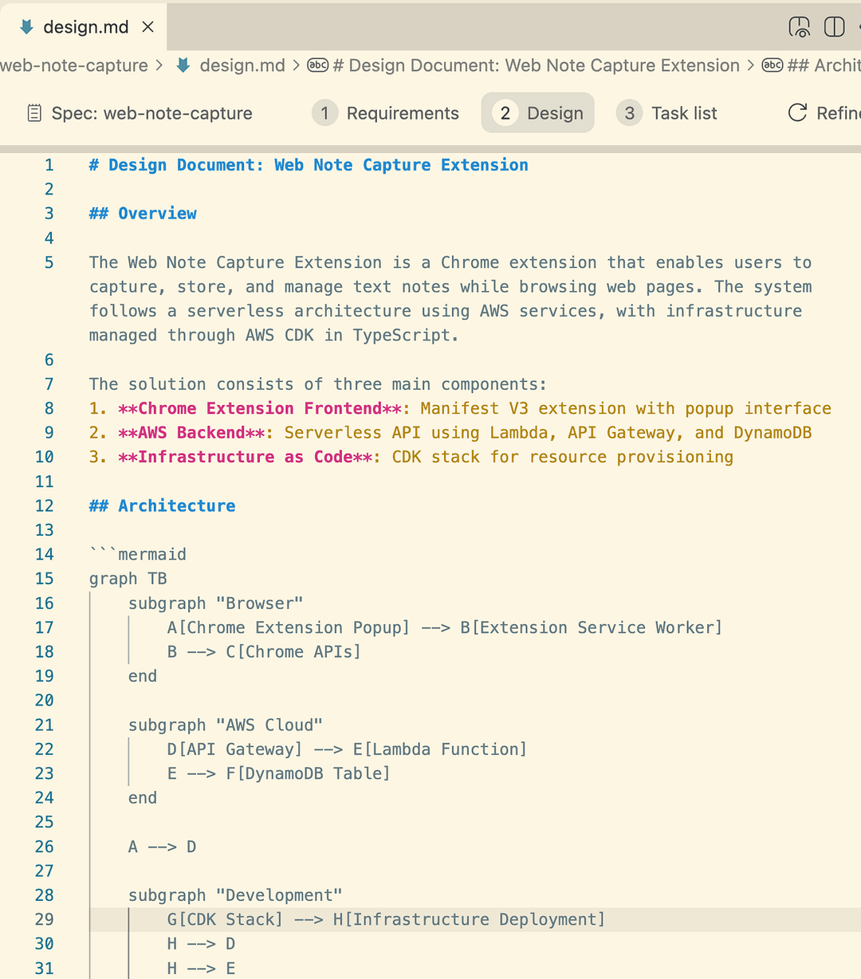This screenshot has width=861, height=979.
Task: Click the 'The solution consists of three' line
Action: tap(318, 384)
